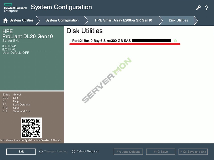214x160 pixels.
Task: Click the Exit button
Action: click(21, 151)
